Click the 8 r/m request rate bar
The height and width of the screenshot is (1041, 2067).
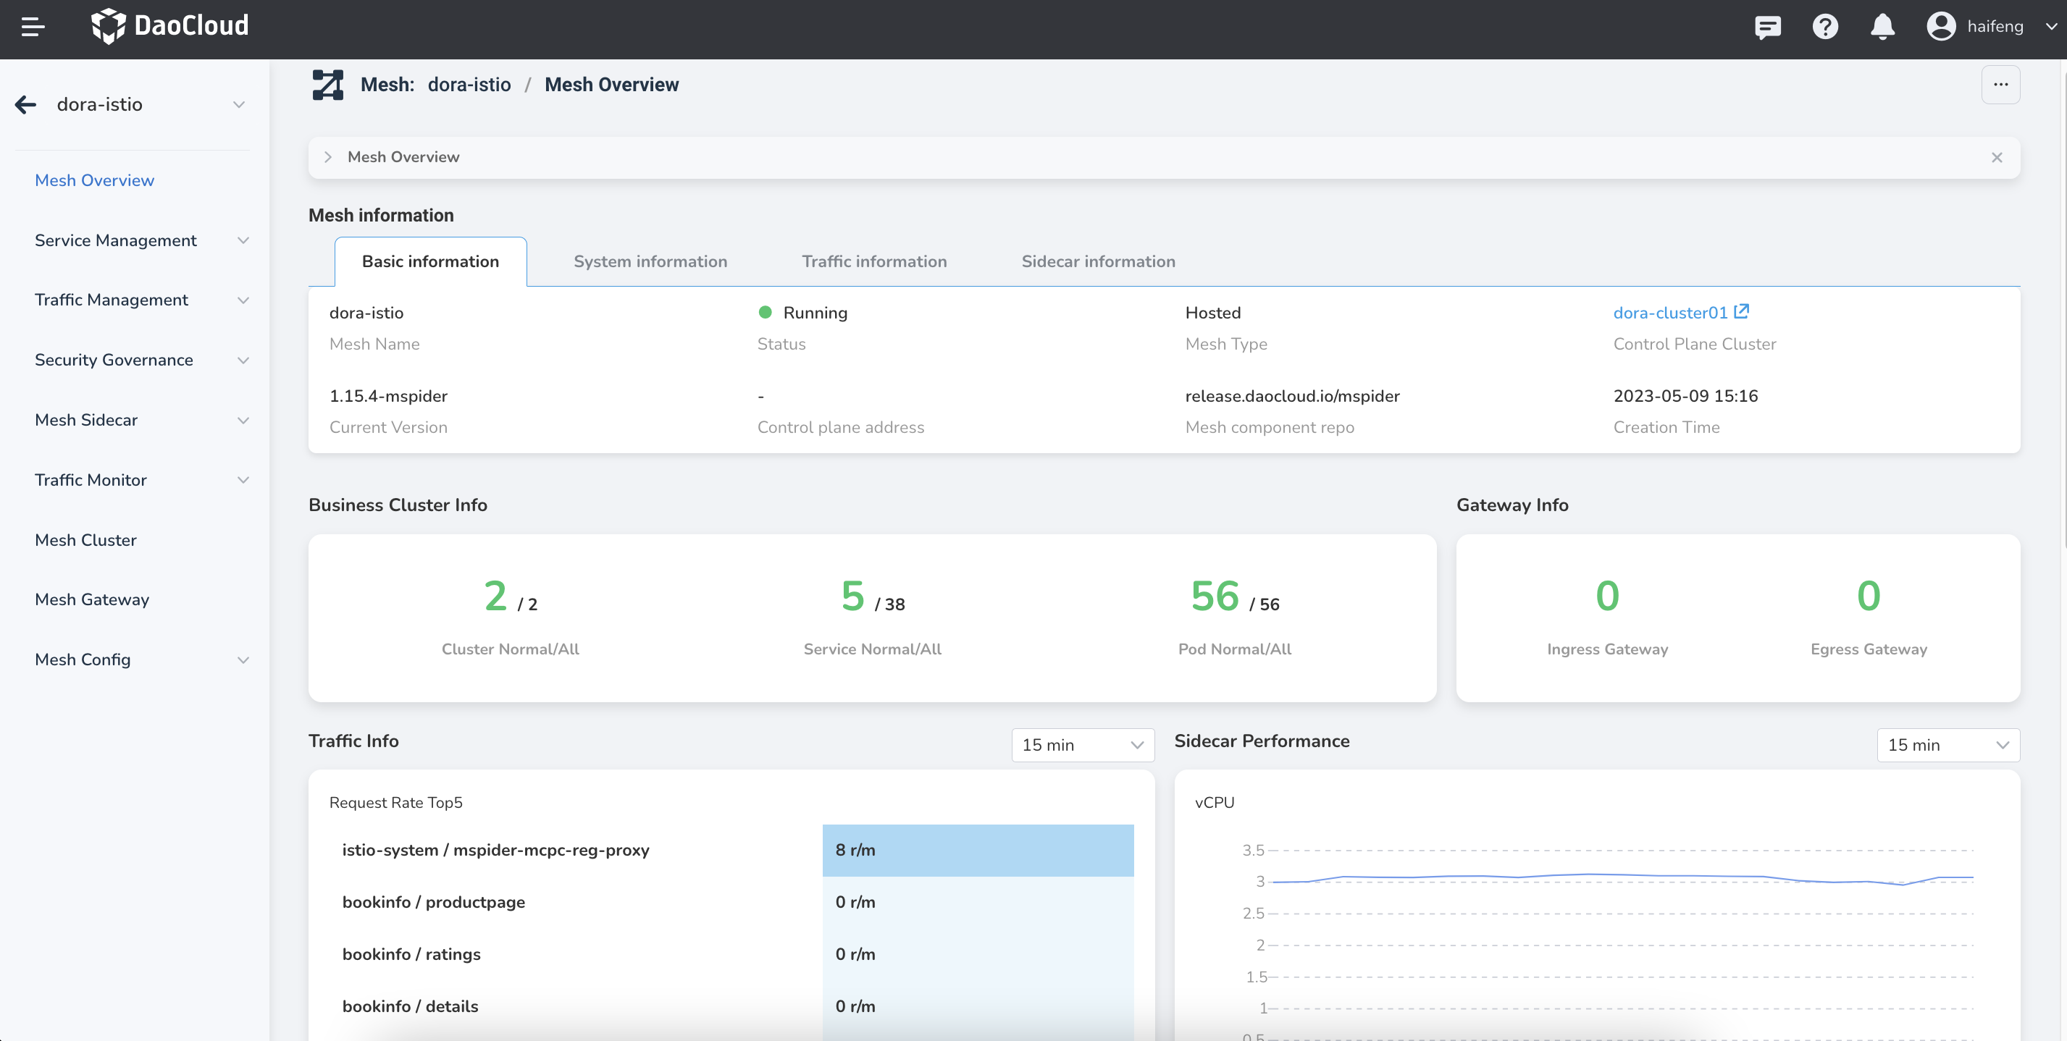[x=977, y=850]
